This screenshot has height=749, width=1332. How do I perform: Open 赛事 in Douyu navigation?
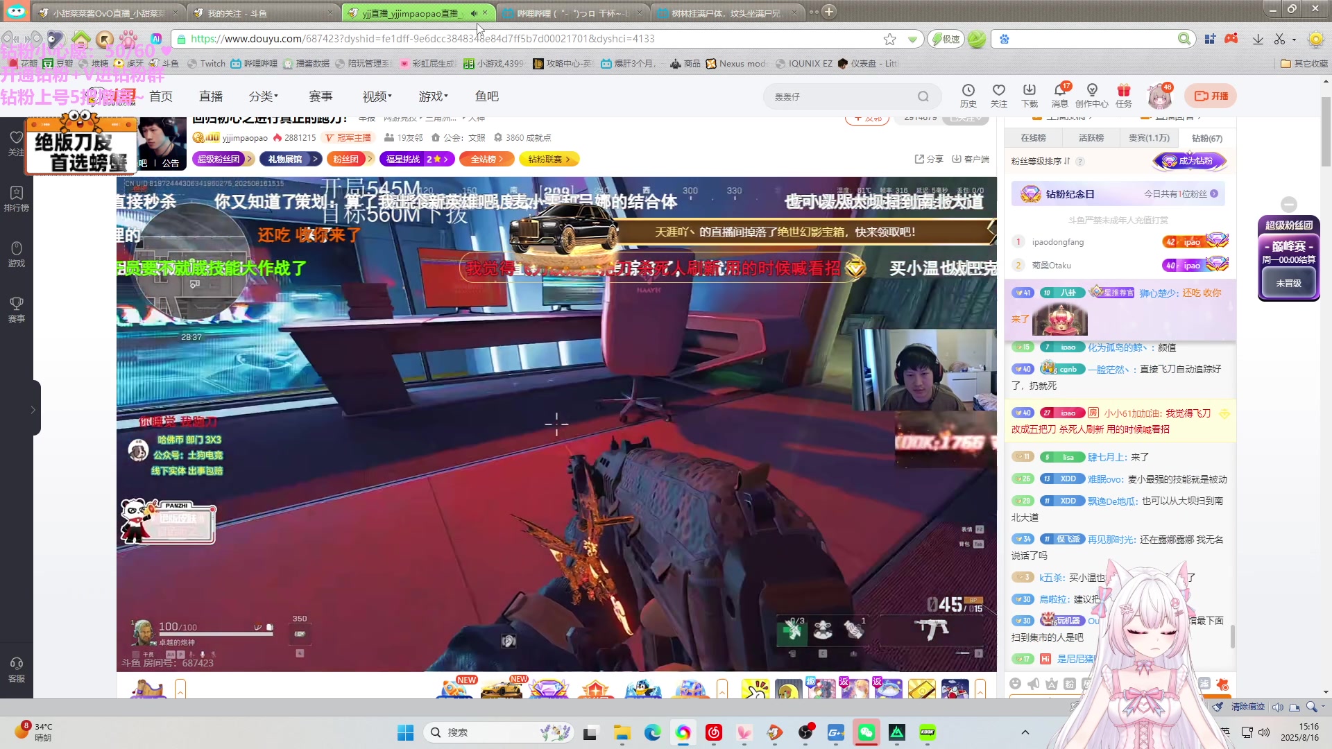click(x=321, y=96)
